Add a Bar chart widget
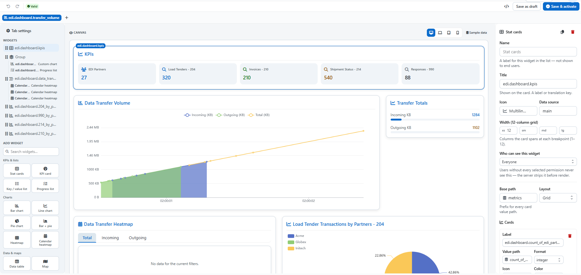 tap(17, 207)
